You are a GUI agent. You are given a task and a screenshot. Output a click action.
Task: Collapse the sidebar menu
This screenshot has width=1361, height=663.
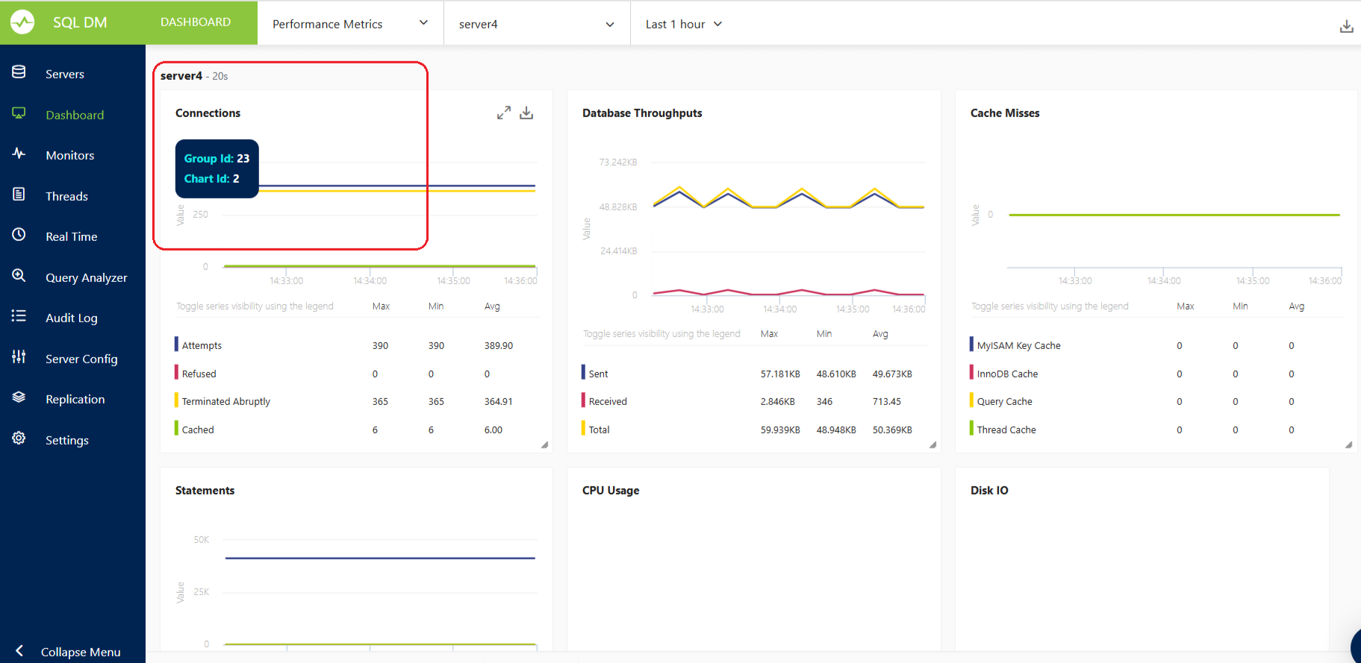click(72, 651)
